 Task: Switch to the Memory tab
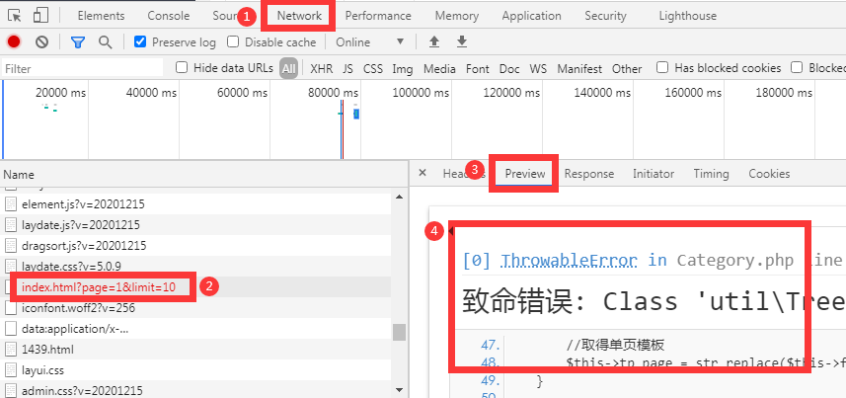[456, 16]
